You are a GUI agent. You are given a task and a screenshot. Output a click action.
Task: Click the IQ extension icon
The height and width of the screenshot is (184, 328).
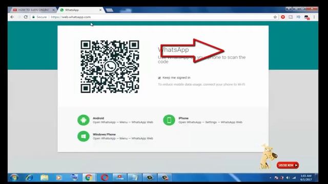(x=298, y=17)
